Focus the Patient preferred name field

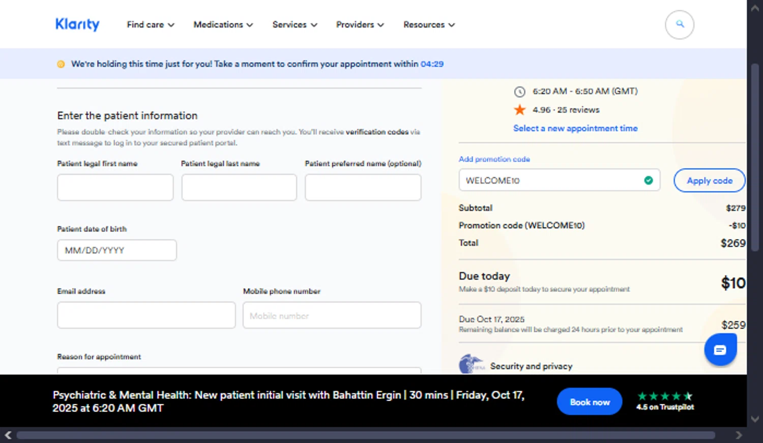click(363, 187)
